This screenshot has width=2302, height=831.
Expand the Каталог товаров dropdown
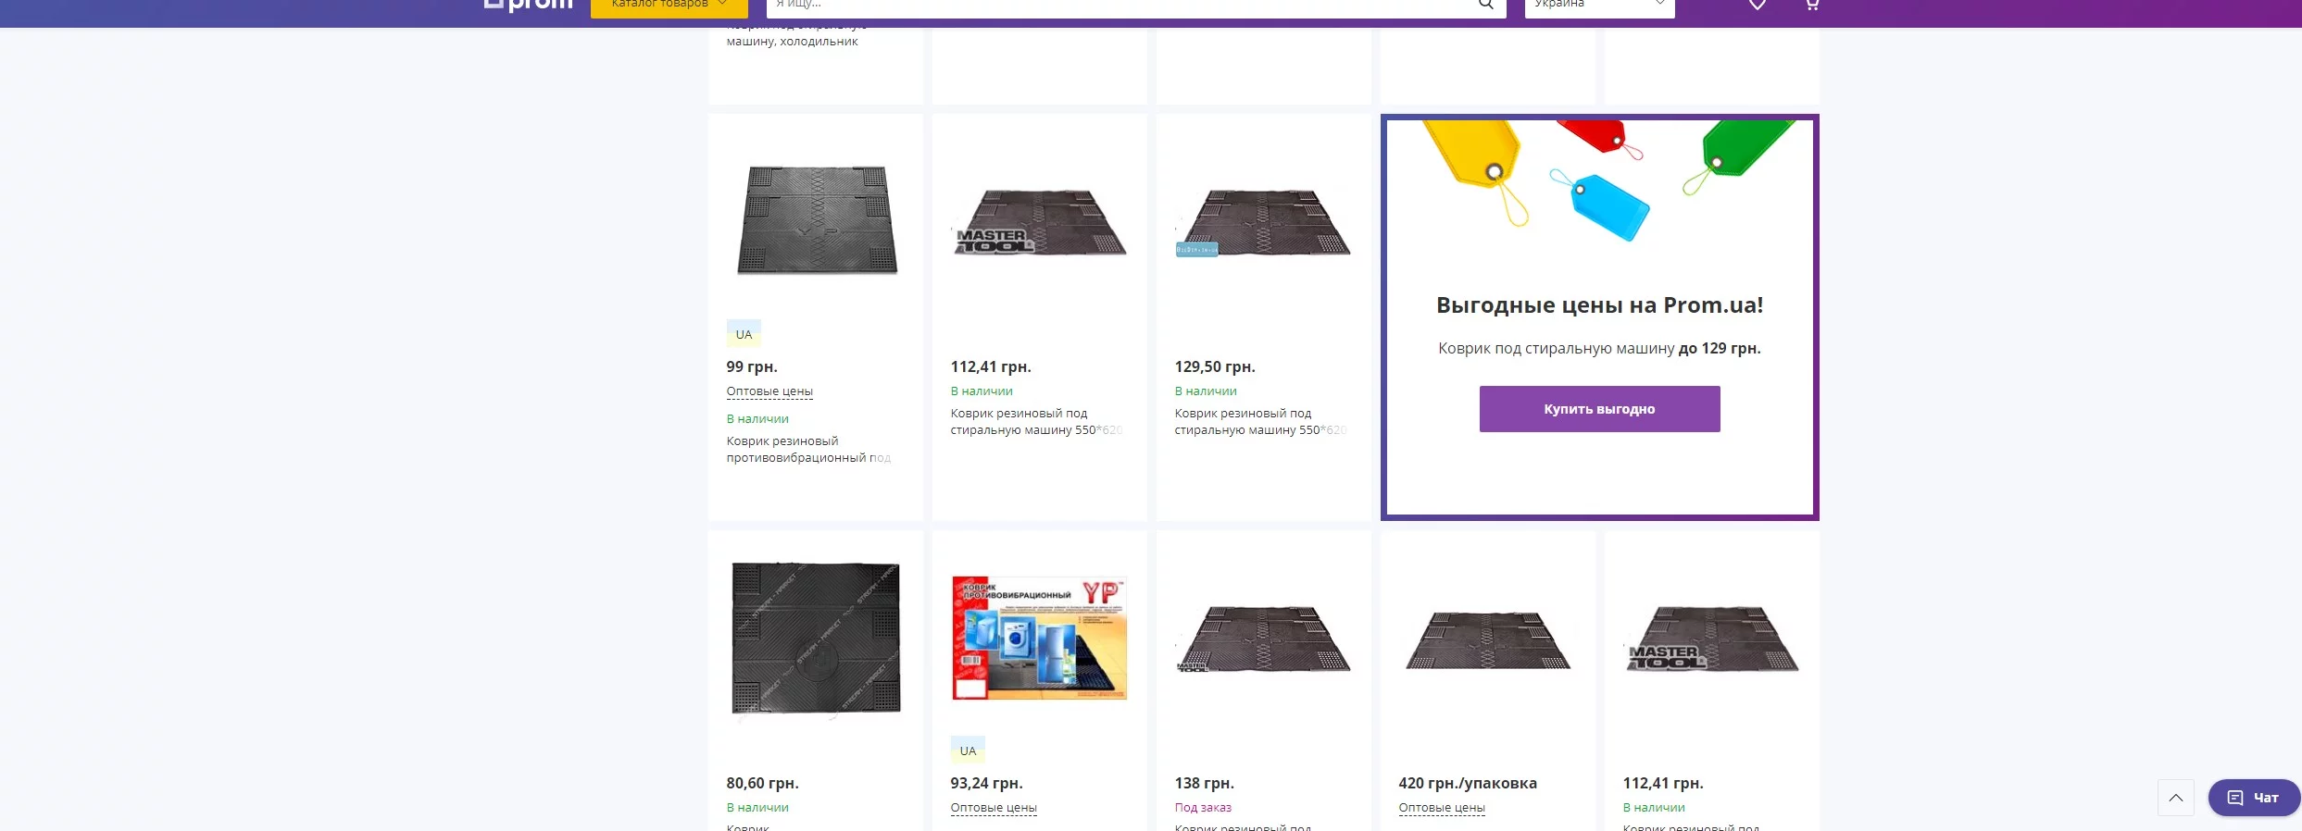click(x=669, y=6)
